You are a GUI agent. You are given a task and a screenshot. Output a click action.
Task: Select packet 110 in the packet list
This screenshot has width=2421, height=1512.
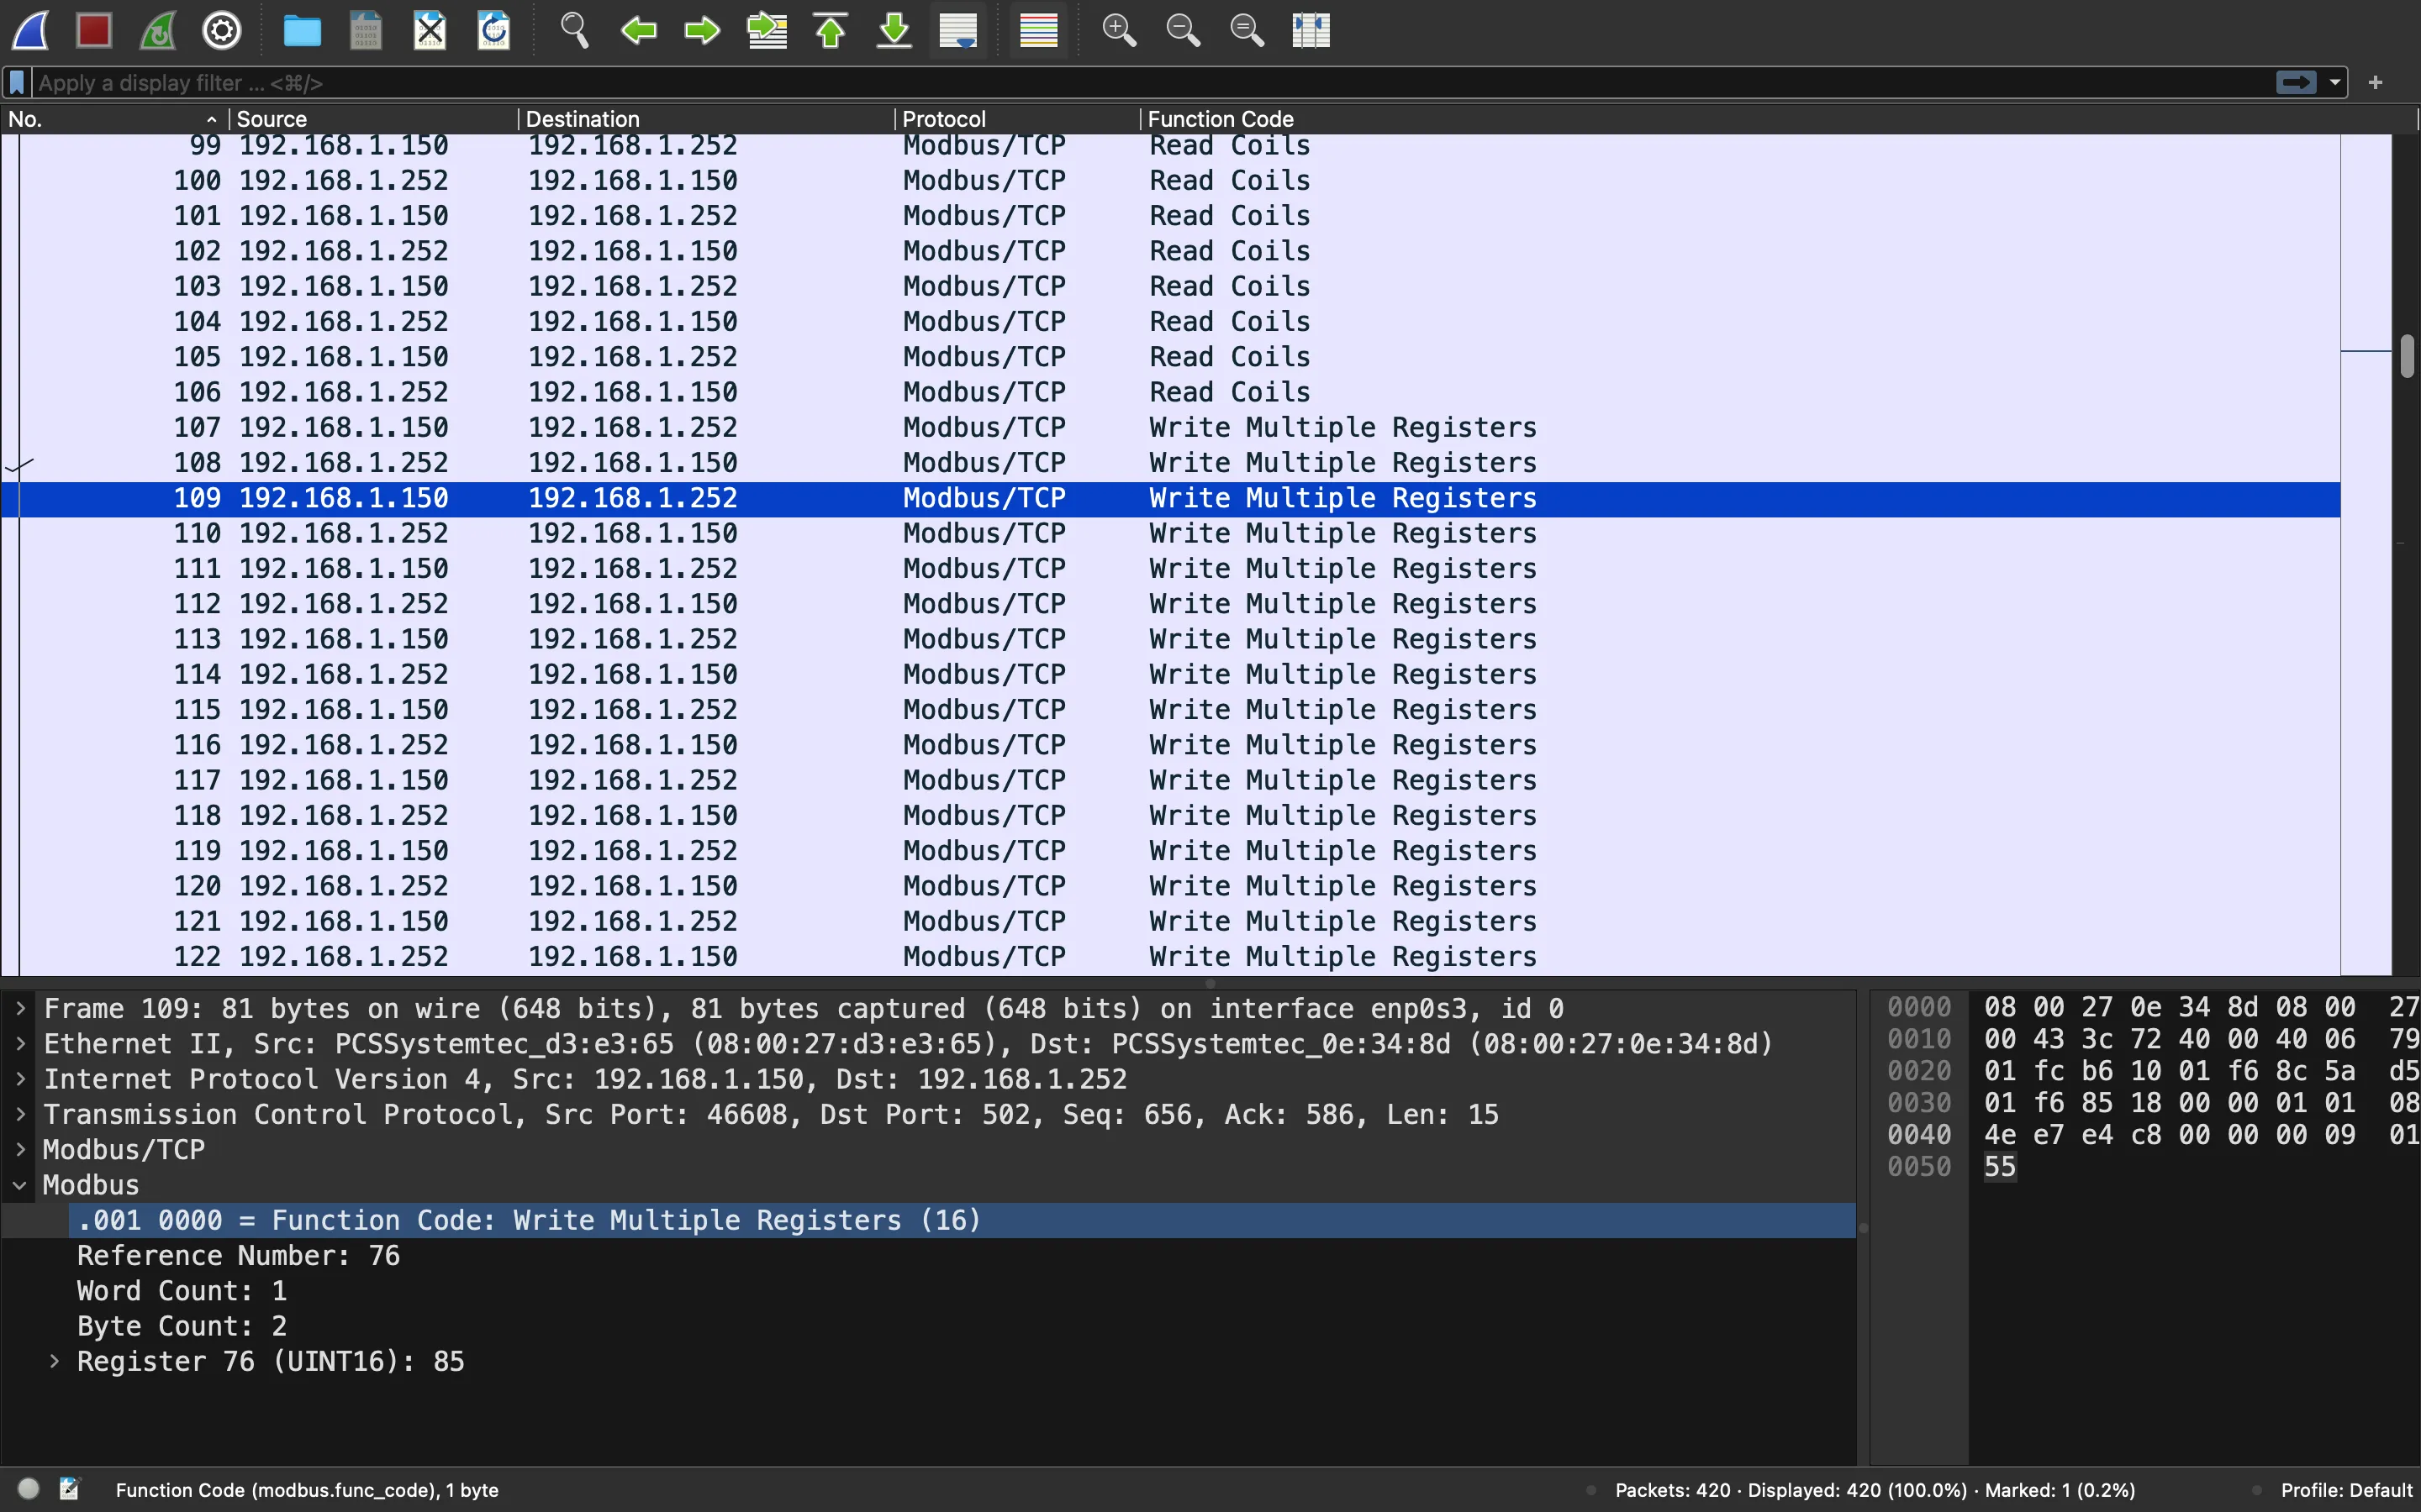1170,533
